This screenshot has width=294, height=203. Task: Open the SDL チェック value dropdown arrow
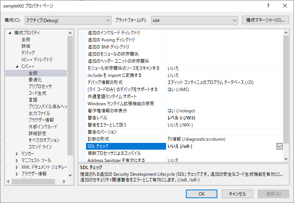tap(279, 146)
